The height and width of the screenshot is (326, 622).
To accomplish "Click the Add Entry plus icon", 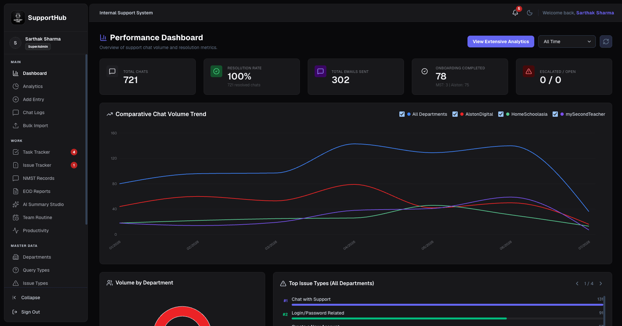I will [x=16, y=99].
